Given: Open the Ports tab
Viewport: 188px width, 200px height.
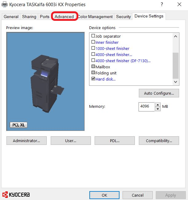Looking at the screenshot, I should (x=45, y=17).
